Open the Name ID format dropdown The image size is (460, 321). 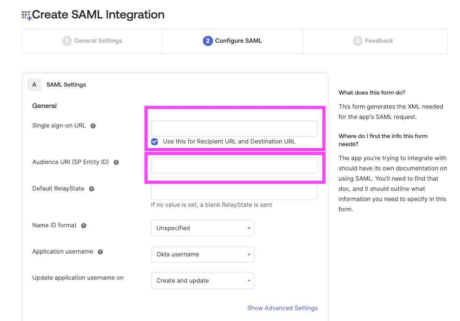click(x=202, y=228)
